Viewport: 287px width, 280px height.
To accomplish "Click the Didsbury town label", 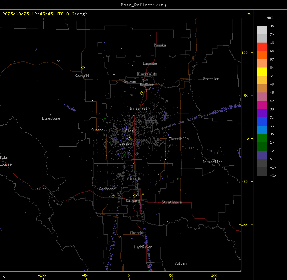I will tap(128, 143).
